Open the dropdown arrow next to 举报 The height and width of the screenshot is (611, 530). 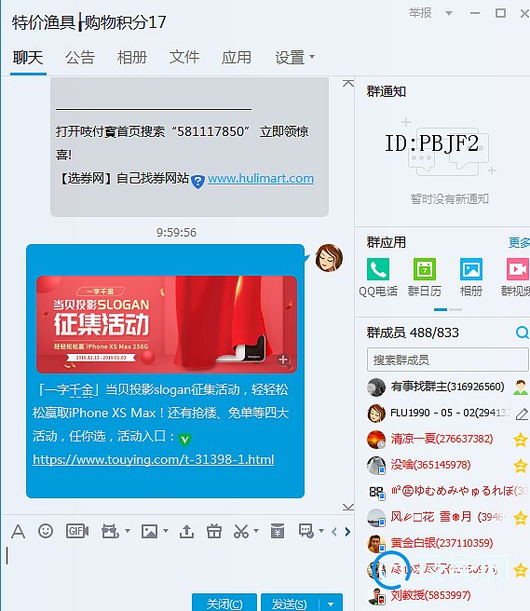(x=449, y=13)
